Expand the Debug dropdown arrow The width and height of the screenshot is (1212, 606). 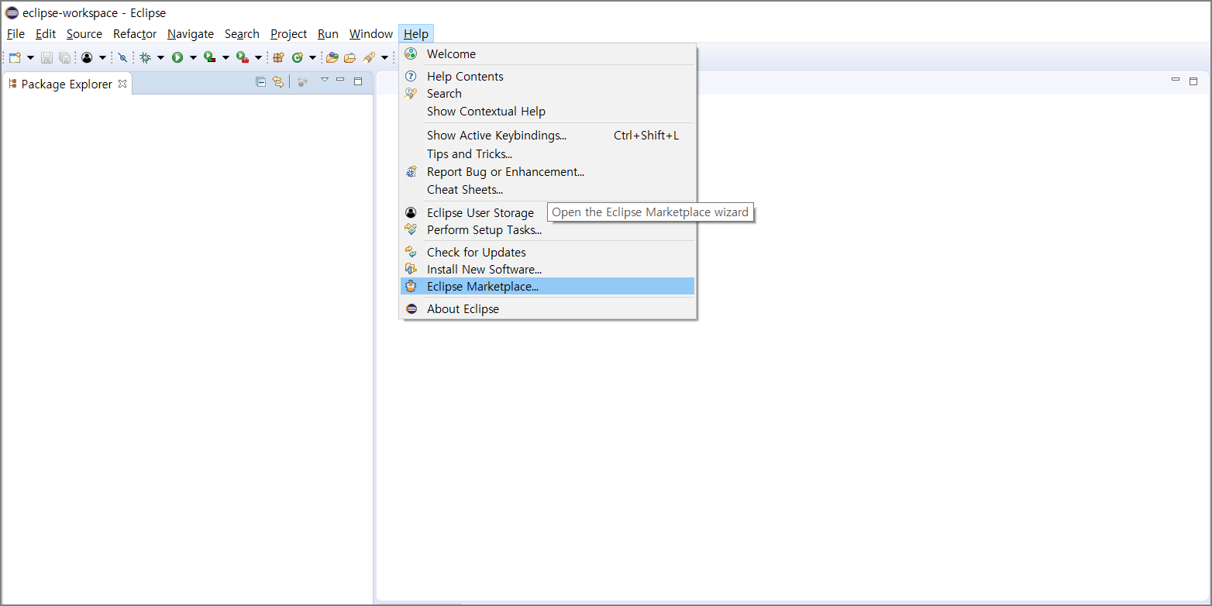point(160,57)
